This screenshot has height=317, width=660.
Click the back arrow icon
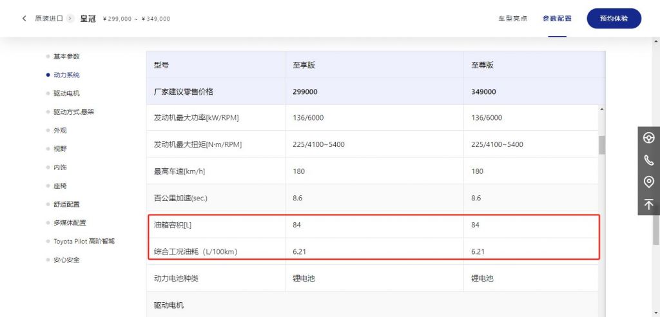pos(24,19)
